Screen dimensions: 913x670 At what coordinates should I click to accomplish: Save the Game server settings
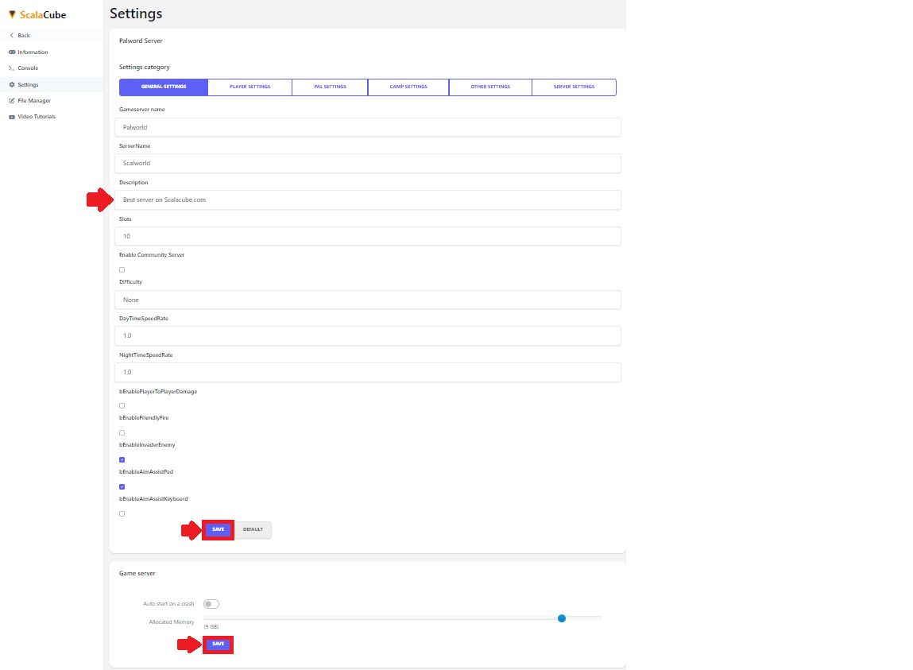coord(219,644)
